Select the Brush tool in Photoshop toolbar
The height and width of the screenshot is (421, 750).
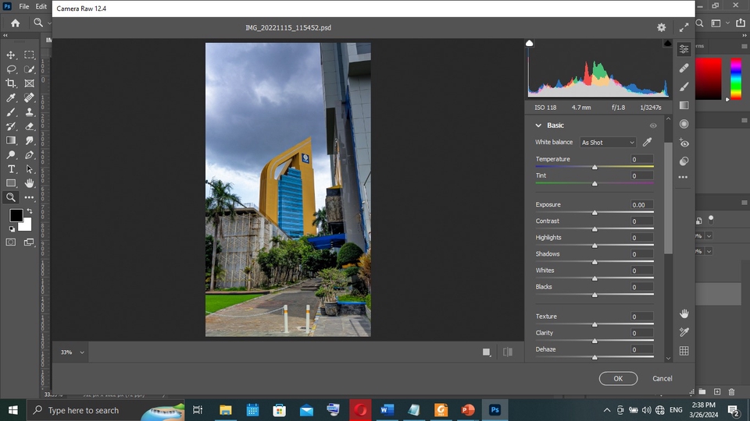pyautogui.click(x=10, y=112)
